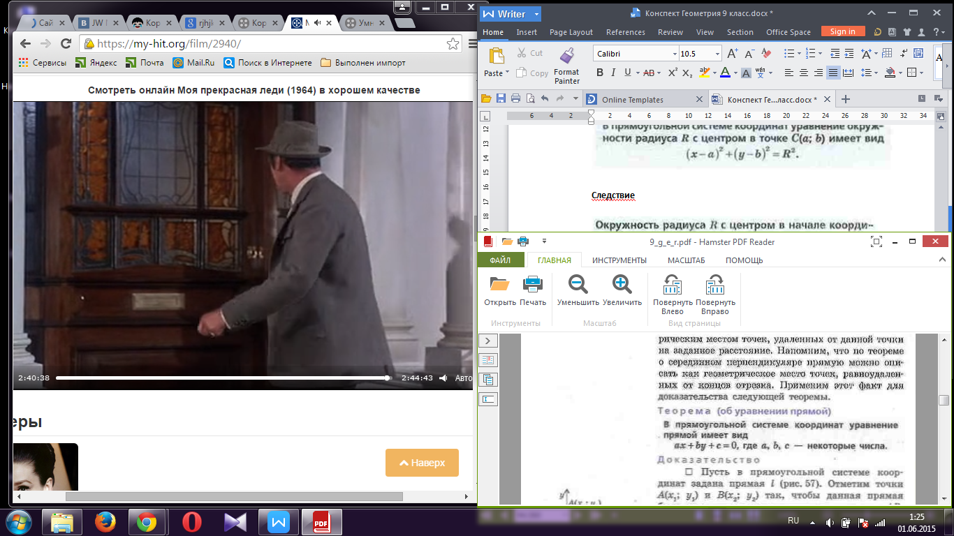The image size is (954, 536).
Task: Click the Print icon in Writer quick toolbar
Action: pos(515,99)
